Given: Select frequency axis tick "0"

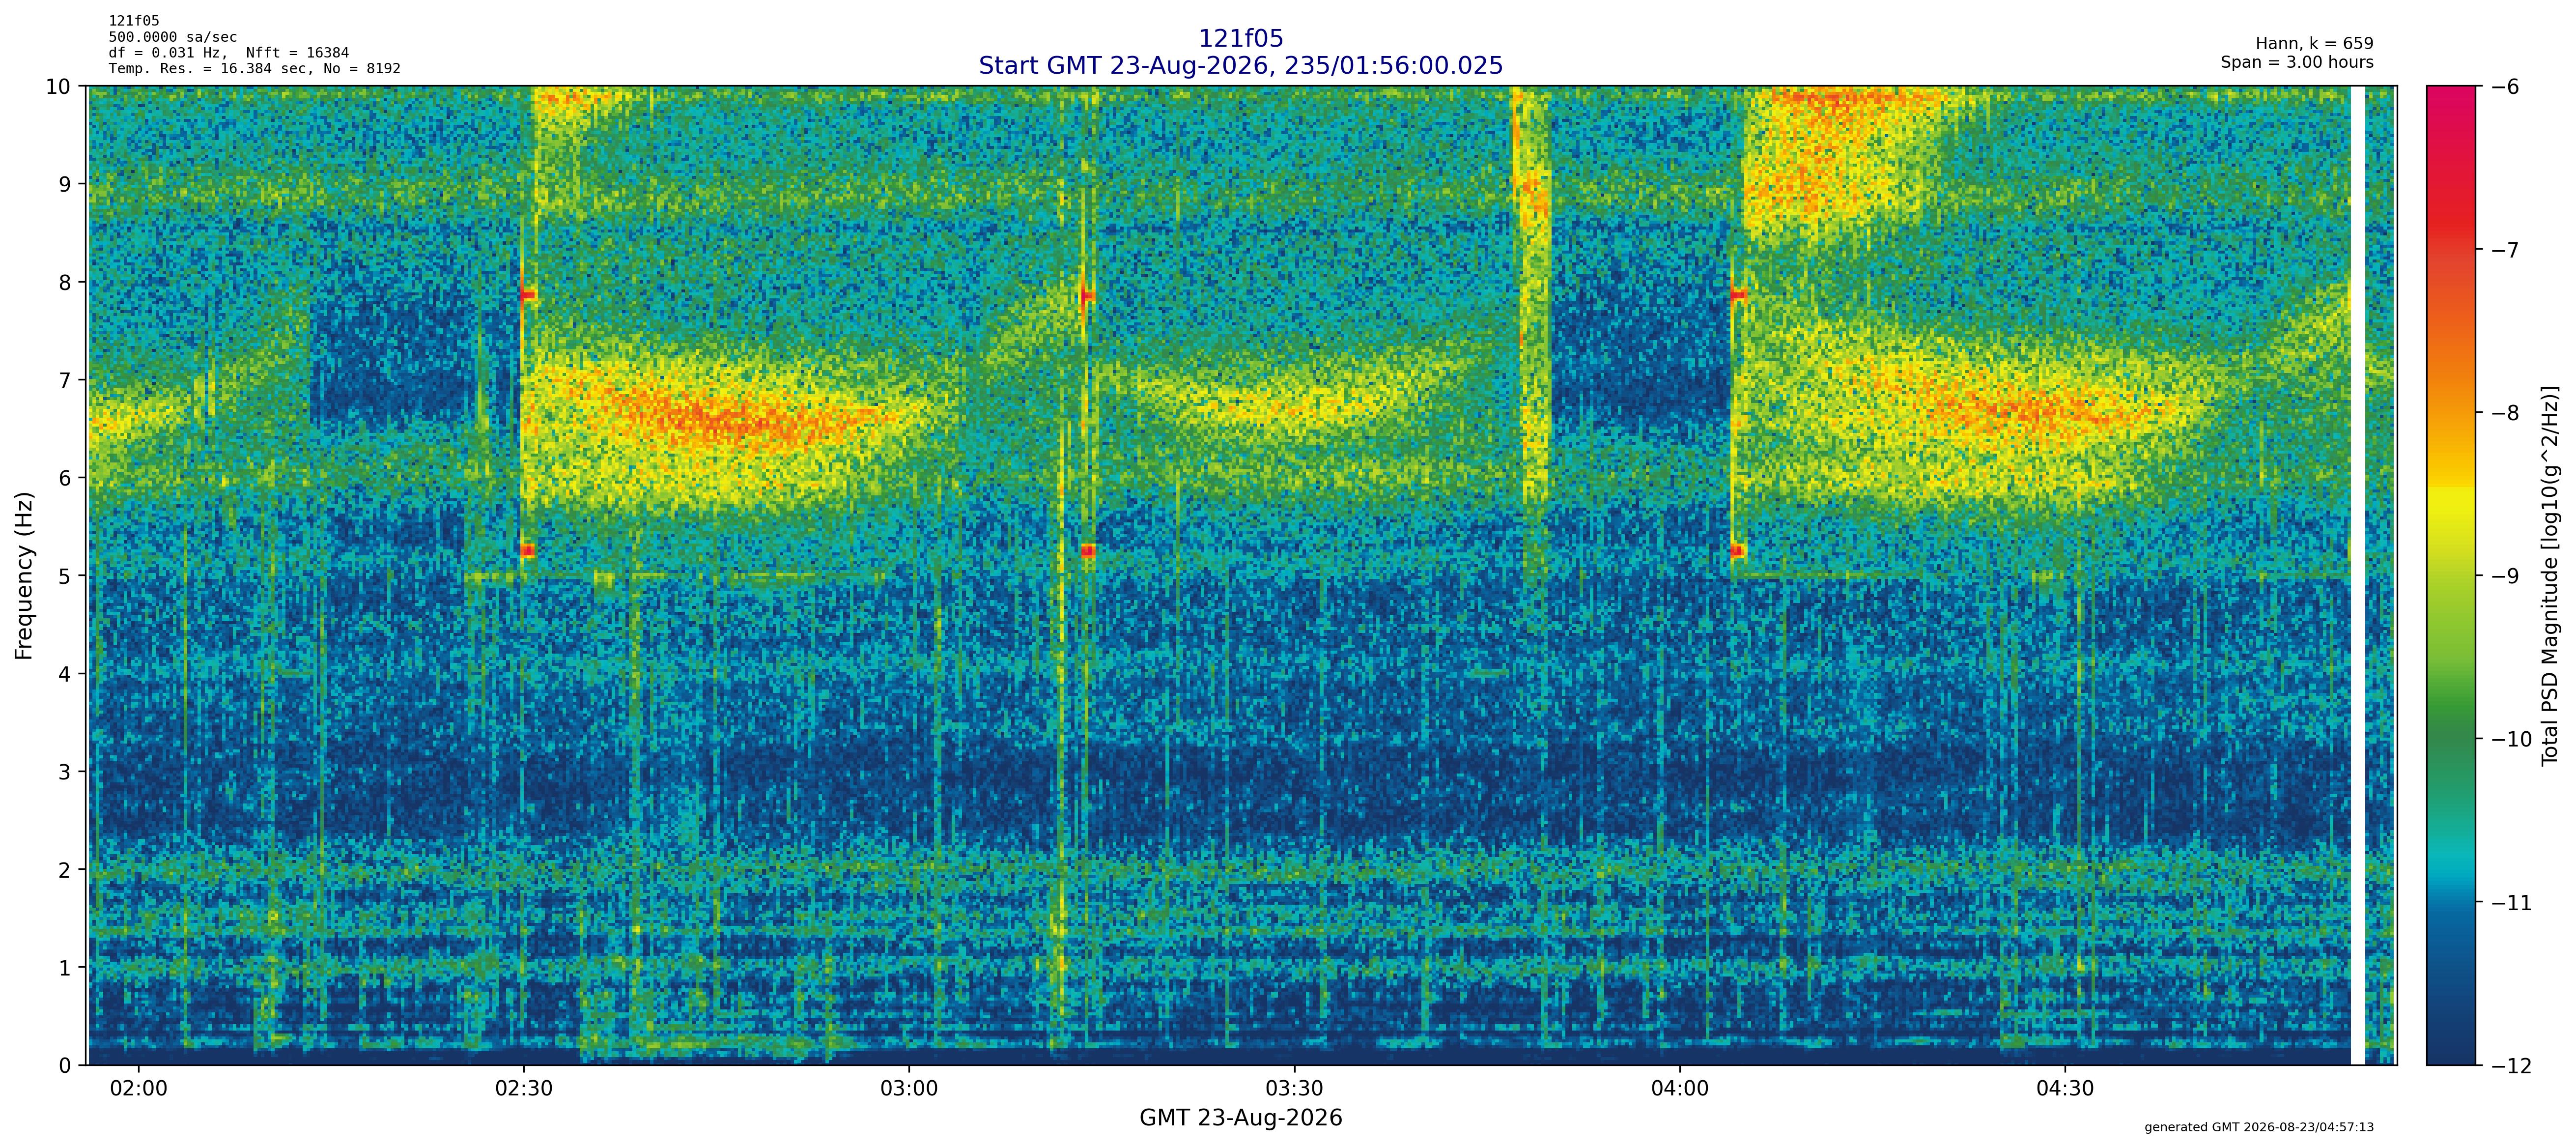Looking at the screenshot, I should click(x=65, y=1067).
